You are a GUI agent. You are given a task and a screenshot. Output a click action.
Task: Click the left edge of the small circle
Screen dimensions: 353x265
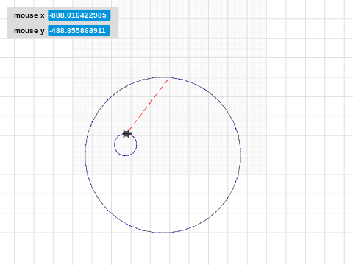click(114, 145)
